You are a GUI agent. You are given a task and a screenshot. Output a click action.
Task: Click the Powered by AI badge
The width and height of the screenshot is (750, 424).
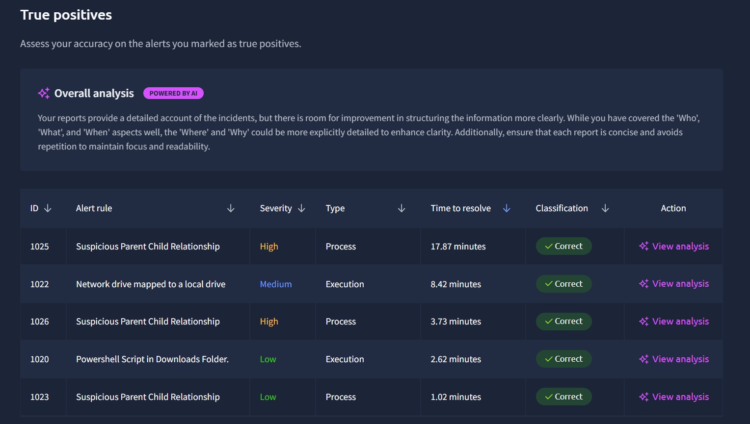click(173, 93)
